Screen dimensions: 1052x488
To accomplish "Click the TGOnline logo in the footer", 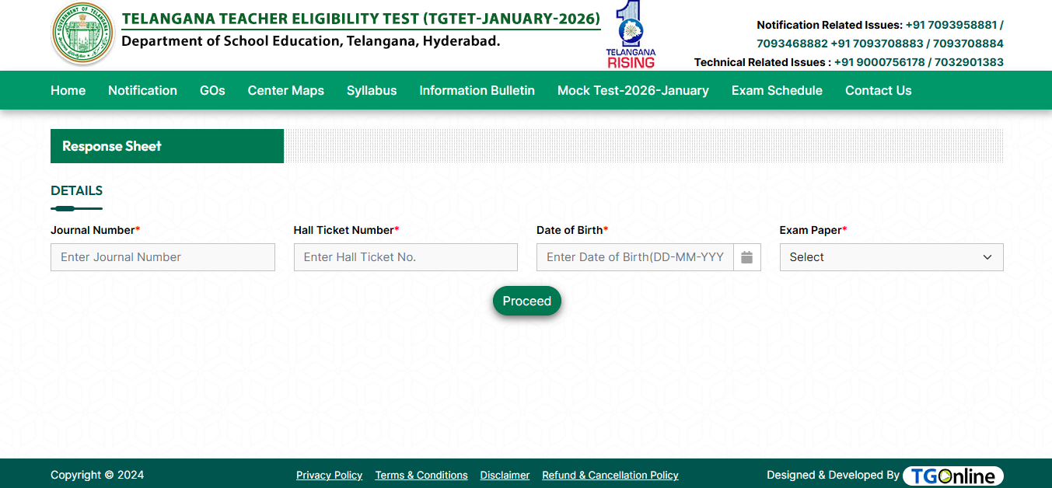I will [x=952, y=475].
